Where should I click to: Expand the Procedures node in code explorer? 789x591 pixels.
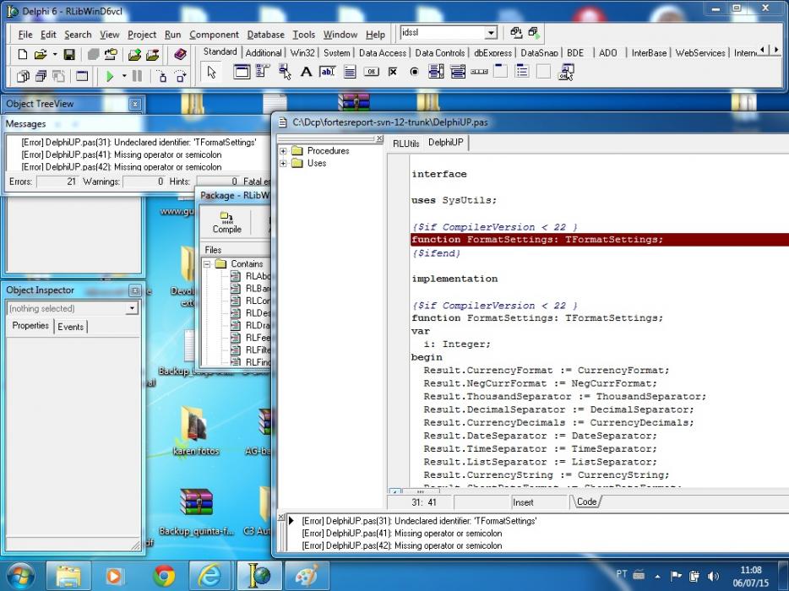tap(283, 151)
